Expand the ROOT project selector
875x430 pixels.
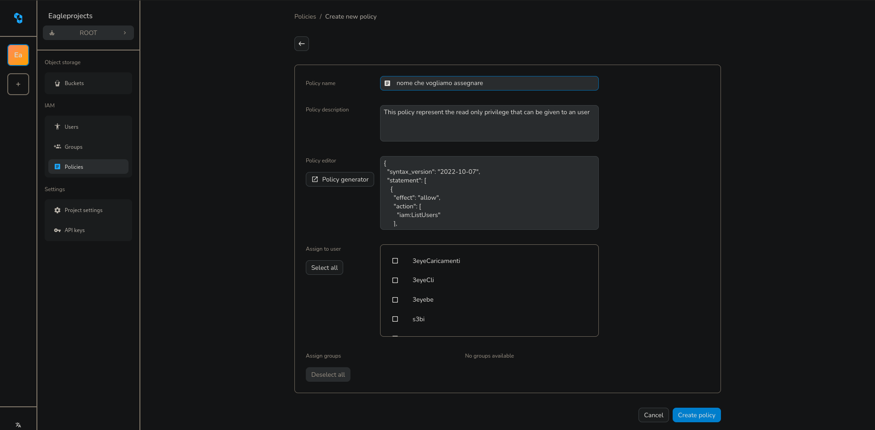(88, 33)
